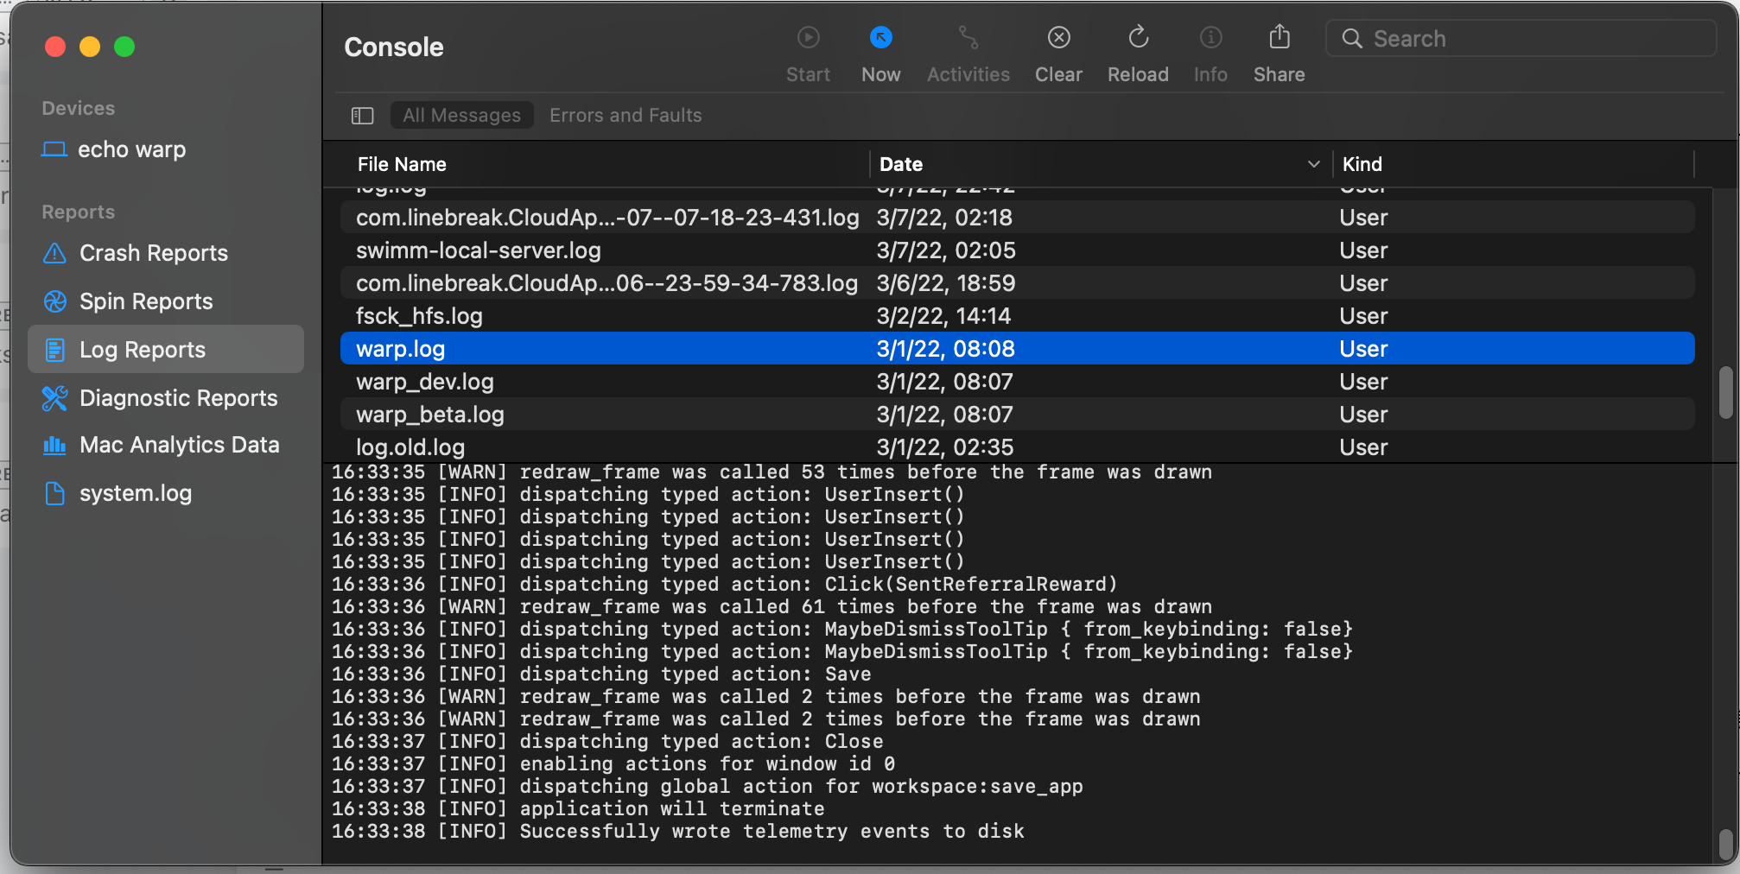
Task: Select com.linebreak.CloudAp...07-18-23-431.log row
Action: point(1017,218)
